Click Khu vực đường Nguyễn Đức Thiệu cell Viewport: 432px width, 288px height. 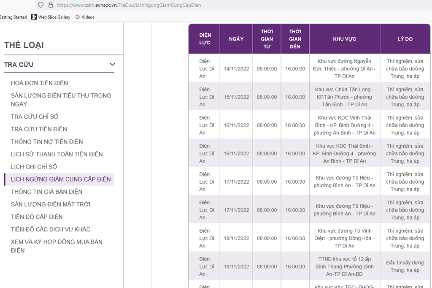coord(344,69)
